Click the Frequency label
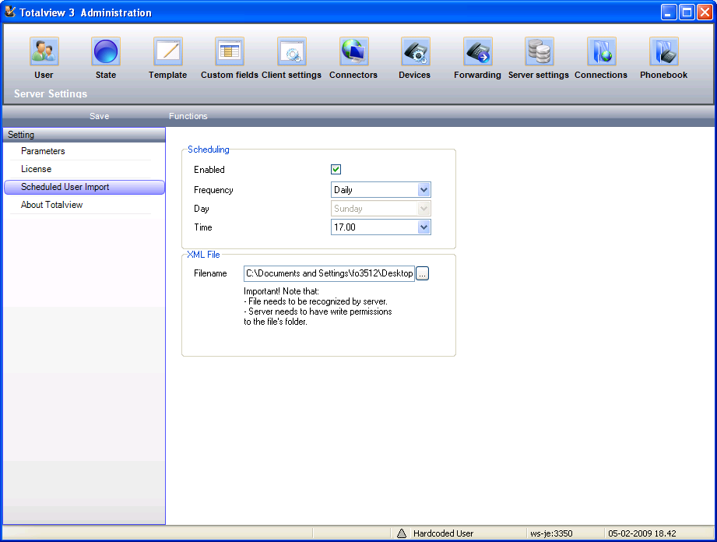Screen dimensions: 717x542 pyautogui.click(x=213, y=190)
